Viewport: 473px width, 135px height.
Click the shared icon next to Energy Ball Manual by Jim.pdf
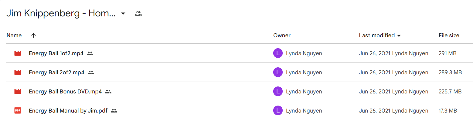pos(114,111)
